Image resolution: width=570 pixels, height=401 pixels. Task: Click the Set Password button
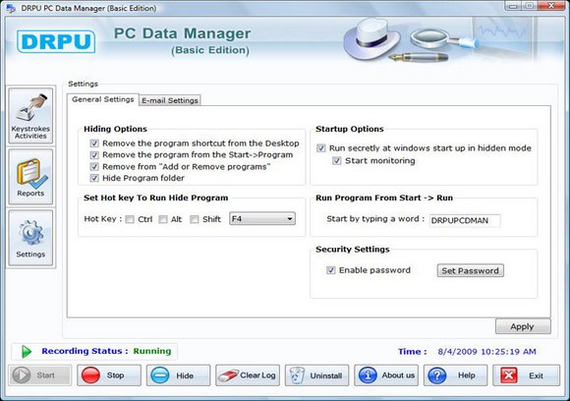471,270
